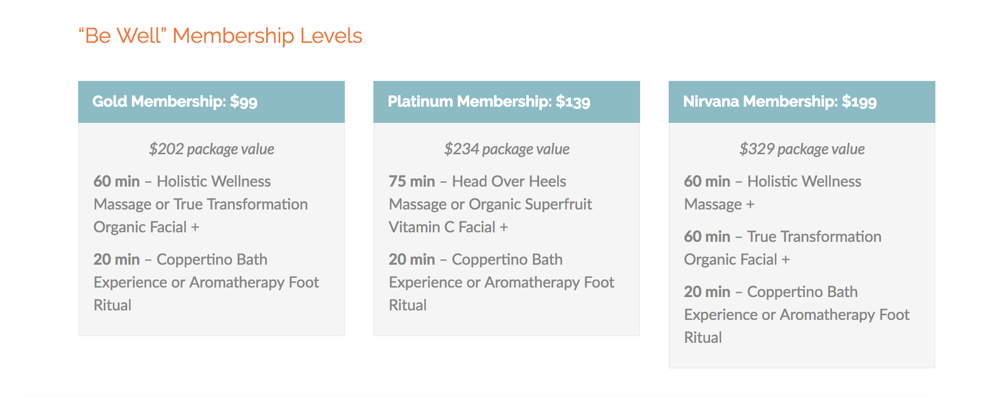Select the Gold Membership: $99 header

(175, 101)
